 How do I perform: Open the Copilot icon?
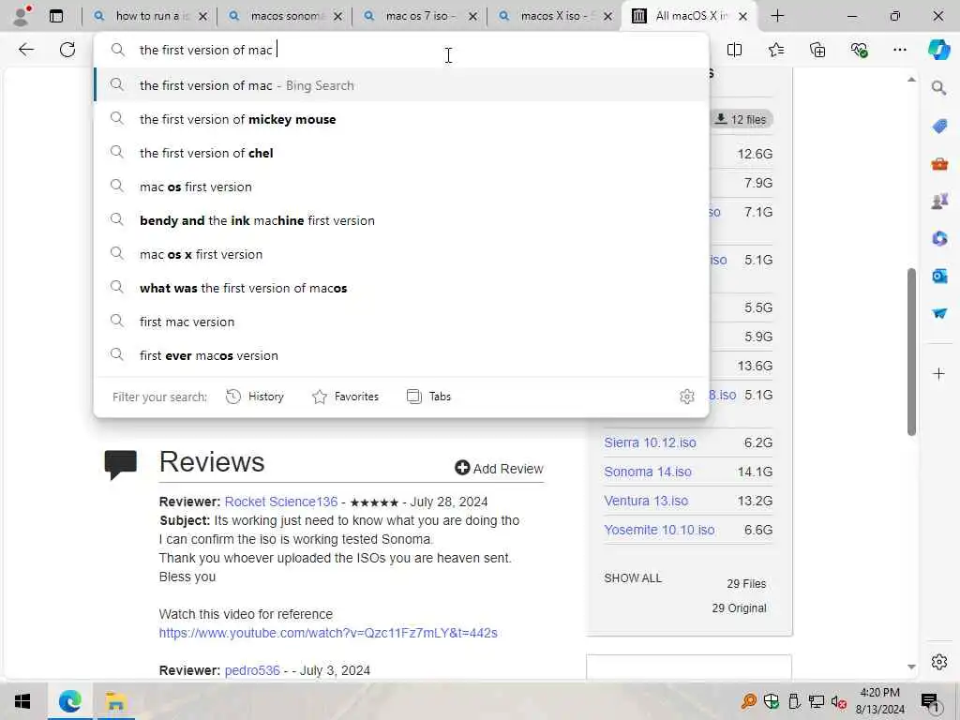click(938, 50)
